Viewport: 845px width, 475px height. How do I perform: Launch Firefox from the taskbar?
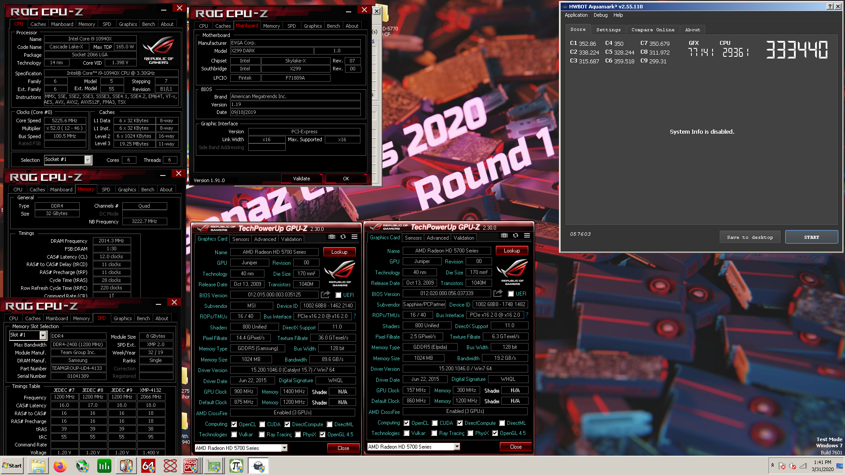(x=60, y=466)
